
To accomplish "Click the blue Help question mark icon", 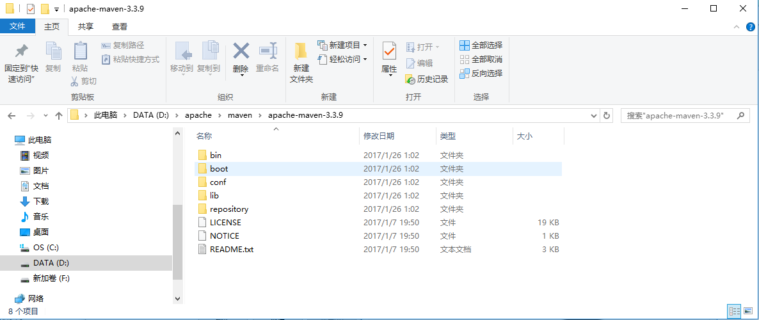I will [x=750, y=27].
